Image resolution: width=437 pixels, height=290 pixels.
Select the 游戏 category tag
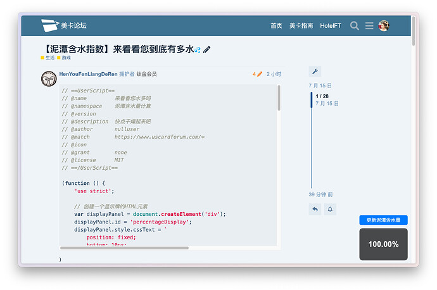click(x=64, y=58)
